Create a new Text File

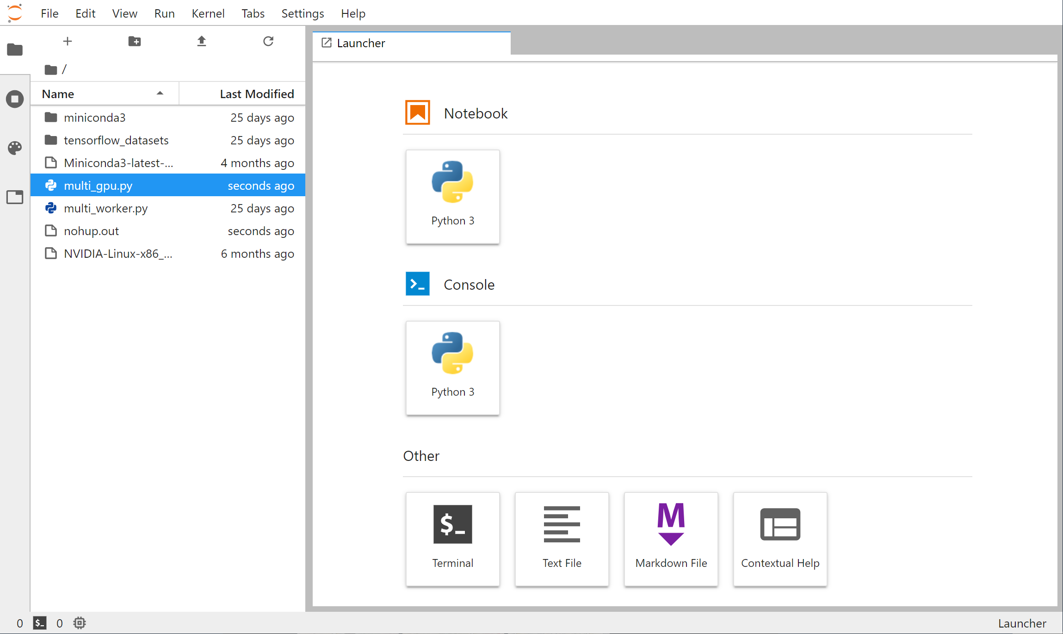[562, 539]
